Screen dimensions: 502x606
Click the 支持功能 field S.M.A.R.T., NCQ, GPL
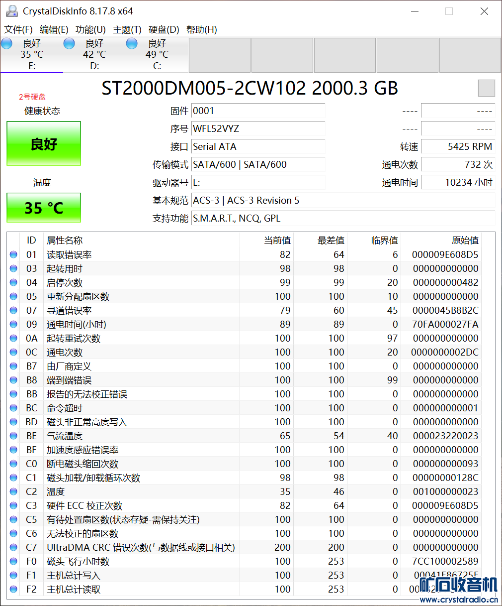[x=343, y=218]
